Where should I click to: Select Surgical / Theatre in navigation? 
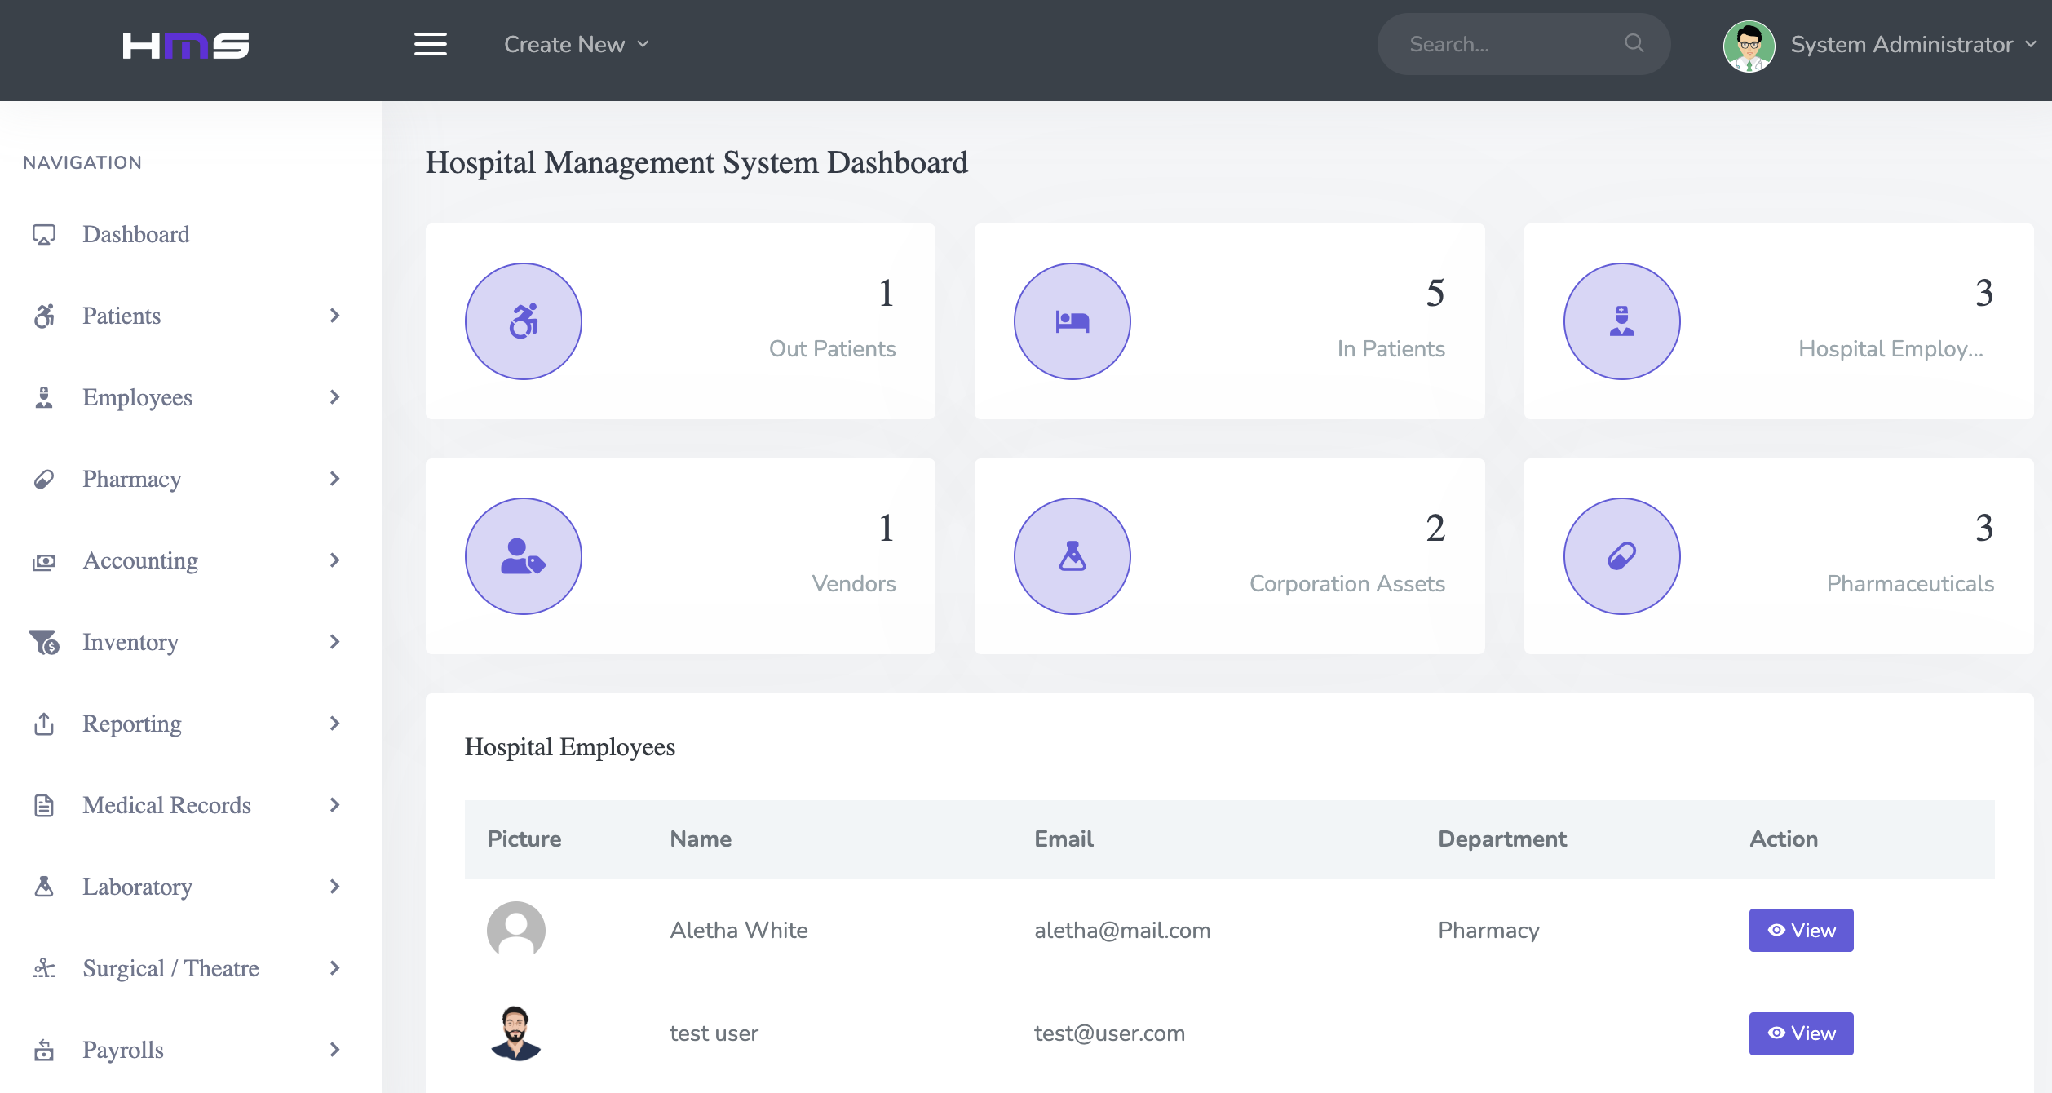tap(170, 968)
